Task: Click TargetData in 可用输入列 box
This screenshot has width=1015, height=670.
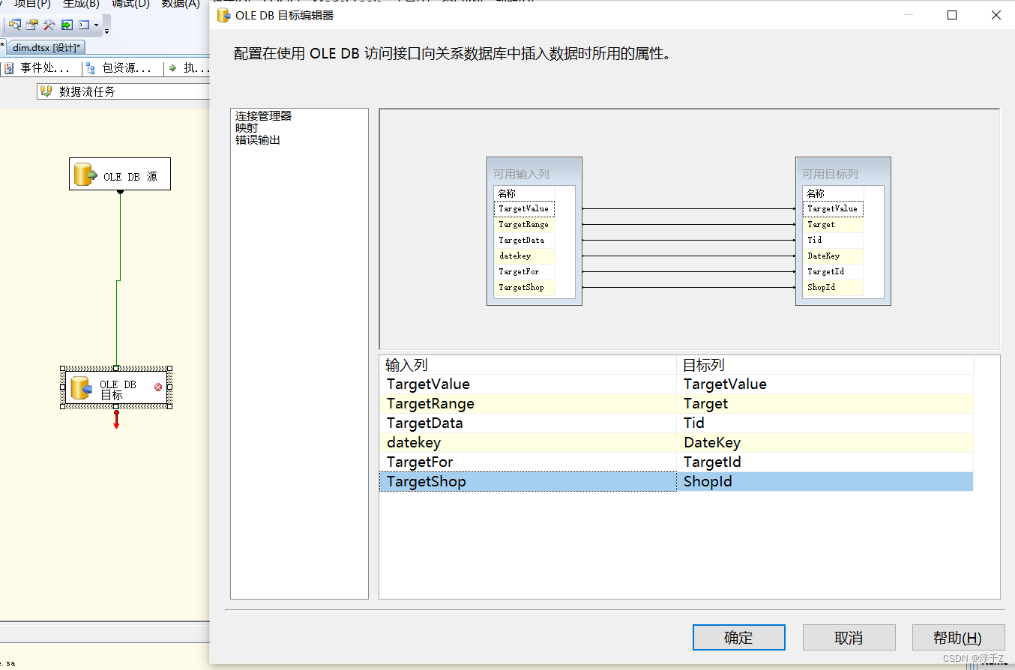Action: tap(524, 241)
